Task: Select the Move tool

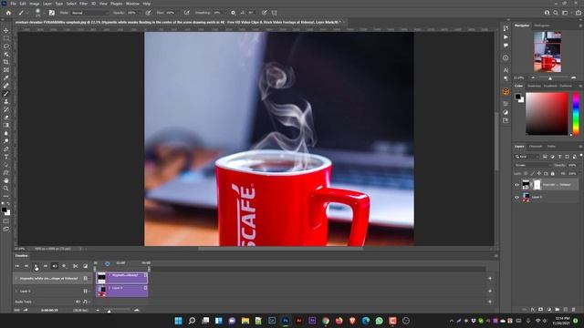Action: (x=6, y=30)
